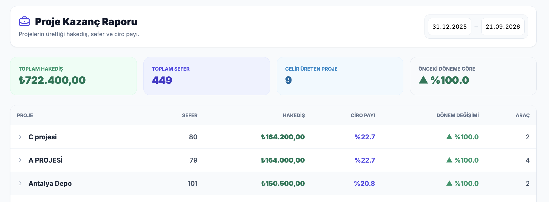Click the PROJE column header
This screenshot has width=549, height=202.
coord(25,116)
